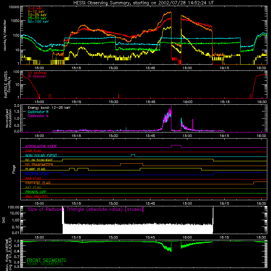Click the particle flag rise near 16:27
This screenshot has height=271, width=271.
coord(253,183)
